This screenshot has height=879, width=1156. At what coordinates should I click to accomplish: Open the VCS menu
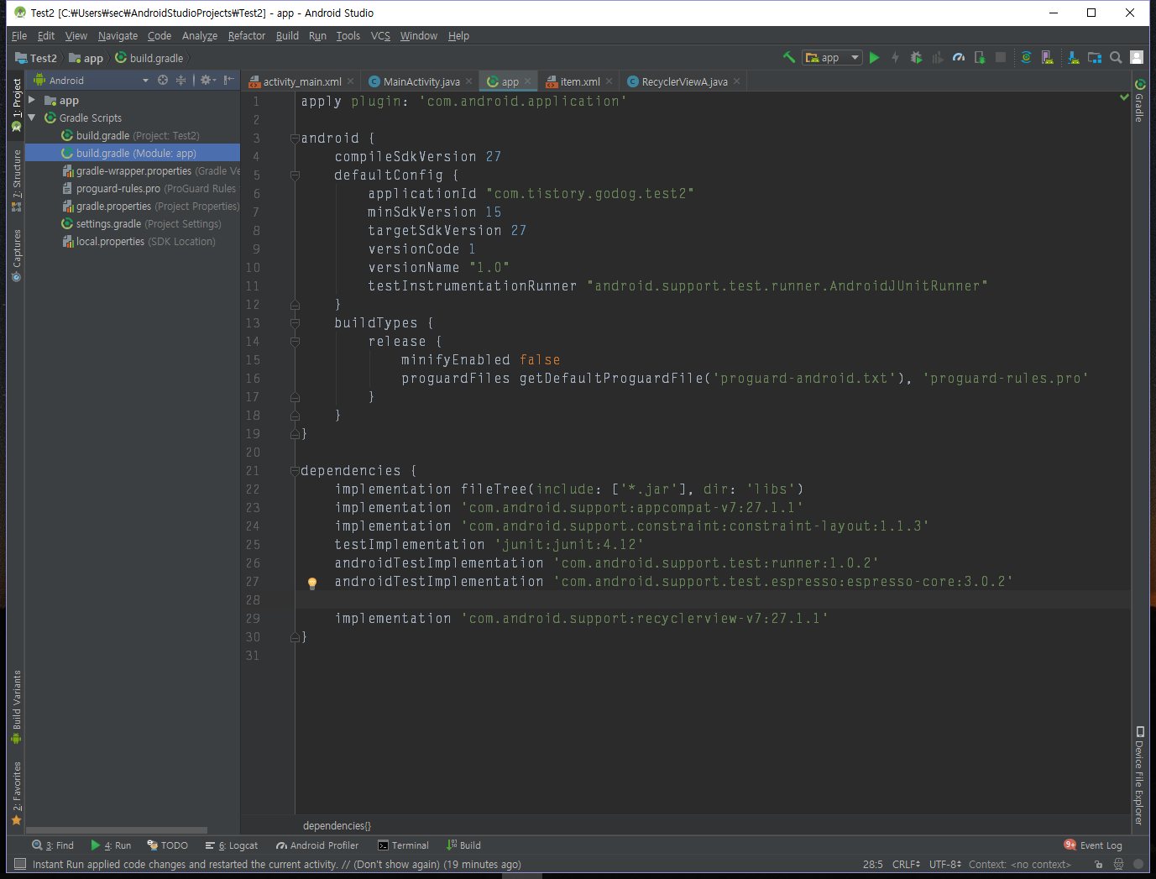coord(380,35)
